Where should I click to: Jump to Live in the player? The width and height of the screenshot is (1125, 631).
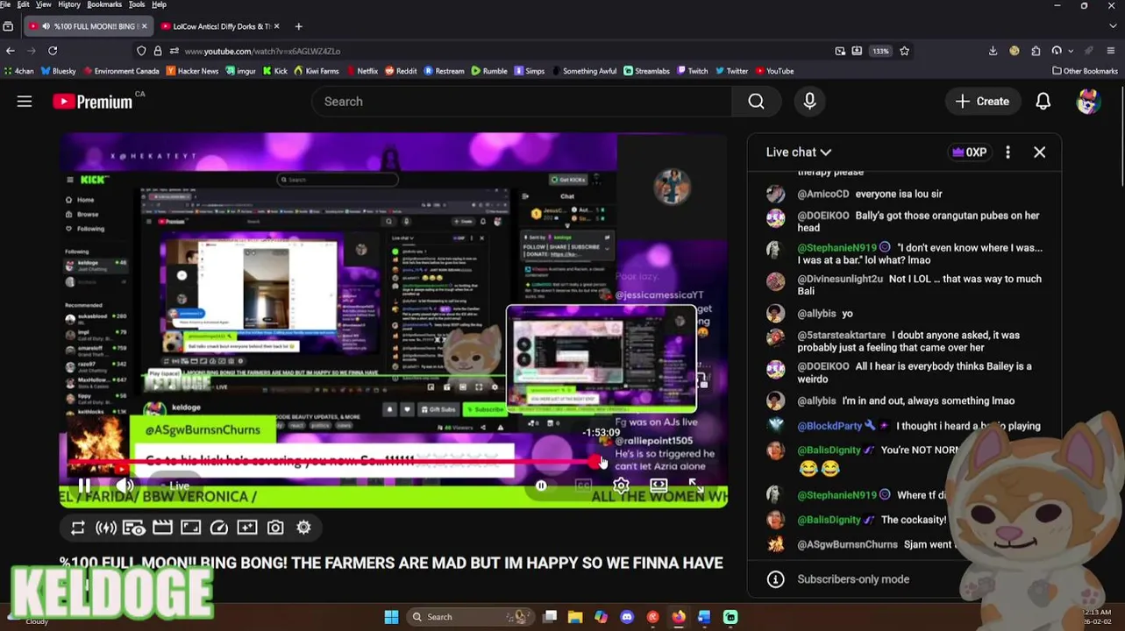(179, 486)
